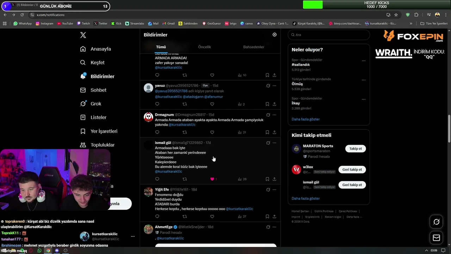Like Drmagnum's tweet

(212, 132)
